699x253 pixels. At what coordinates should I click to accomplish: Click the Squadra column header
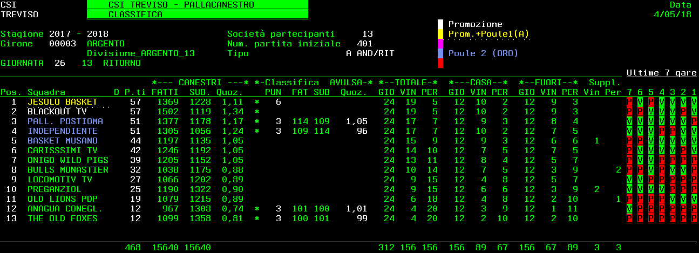[46, 92]
